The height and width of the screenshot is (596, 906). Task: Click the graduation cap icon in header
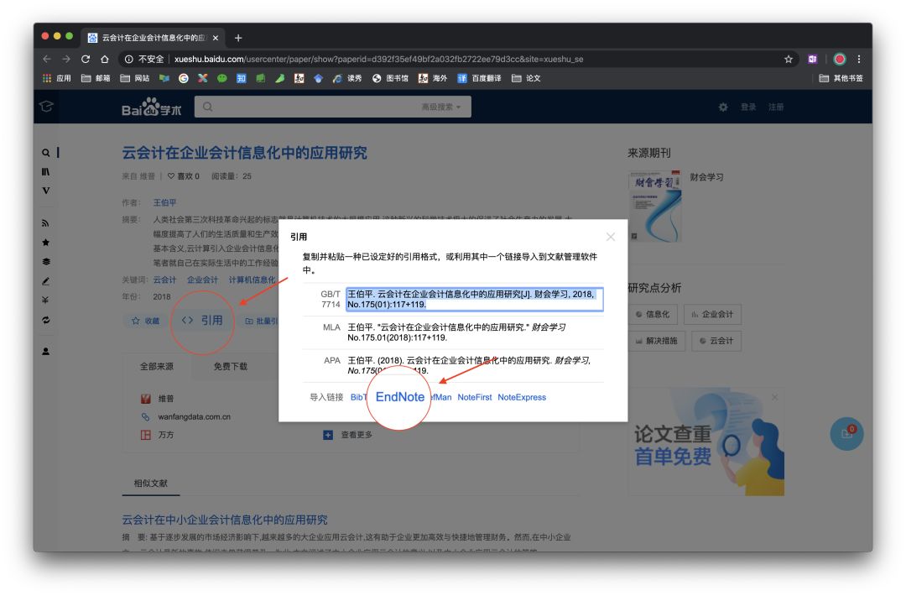point(46,107)
